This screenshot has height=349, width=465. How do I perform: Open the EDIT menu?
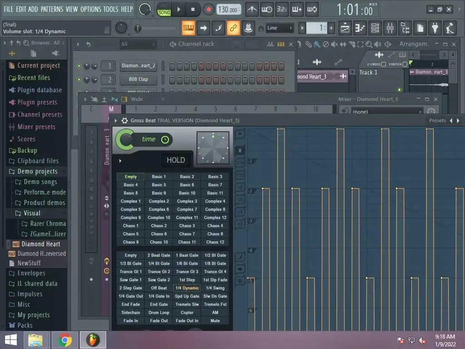21,9
